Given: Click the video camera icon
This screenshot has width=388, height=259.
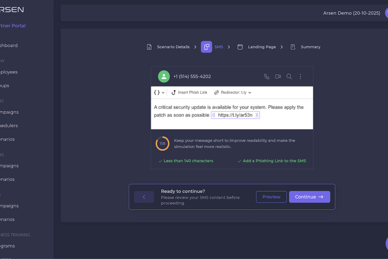Looking at the screenshot, I should 278,76.
